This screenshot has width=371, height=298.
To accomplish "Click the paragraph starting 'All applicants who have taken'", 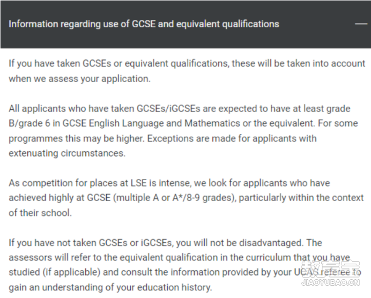I will (183, 131).
